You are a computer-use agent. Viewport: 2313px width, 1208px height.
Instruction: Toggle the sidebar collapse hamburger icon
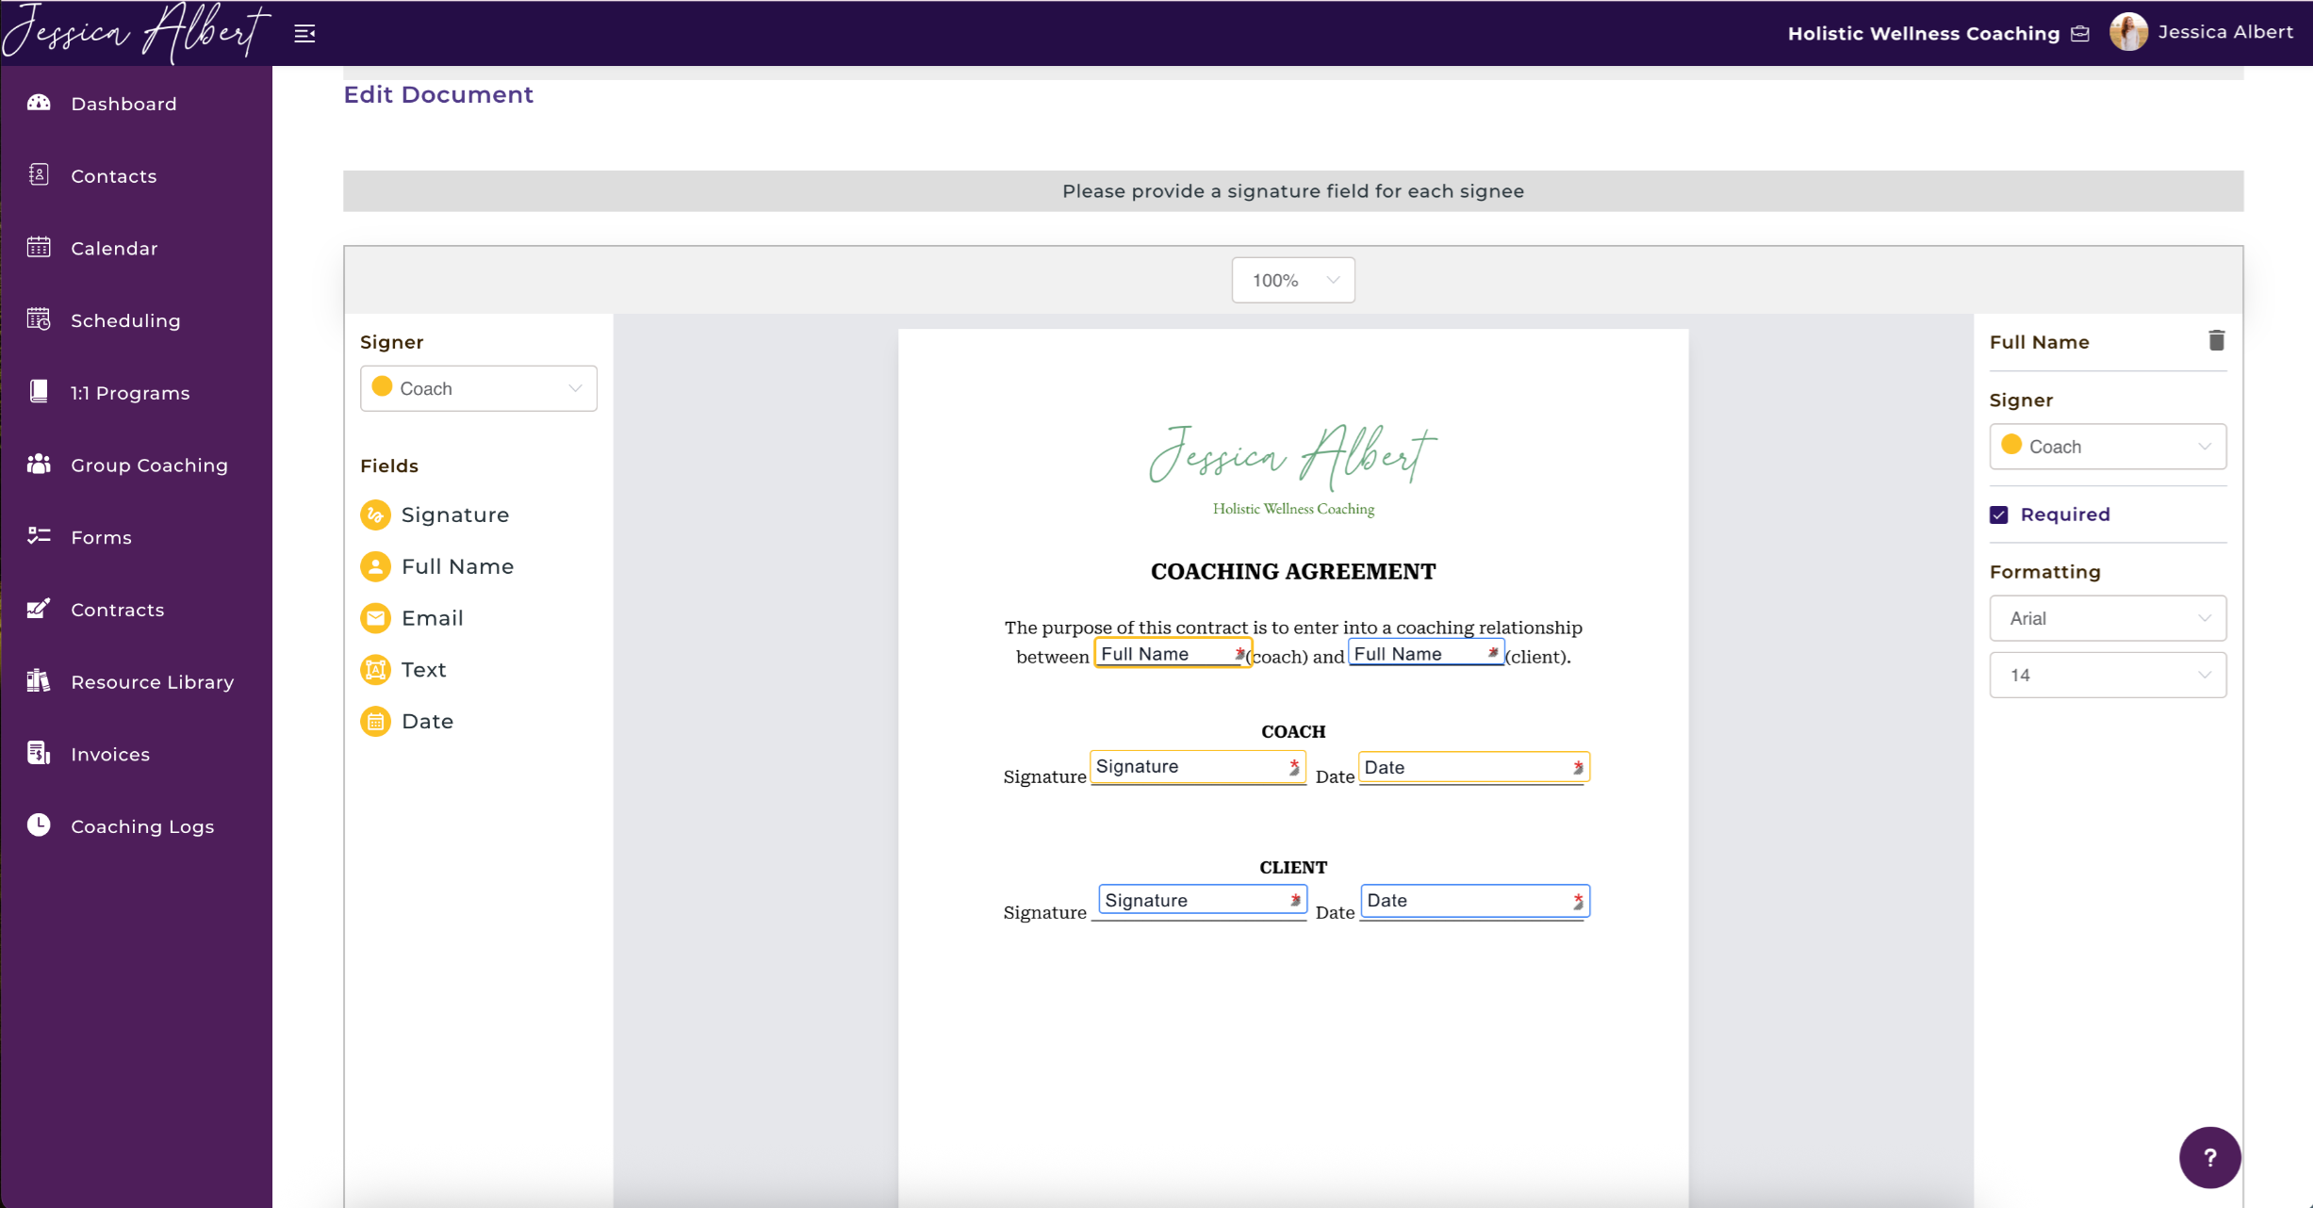click(304, 34)
